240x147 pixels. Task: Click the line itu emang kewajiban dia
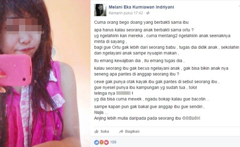click(x=139, y=61)
